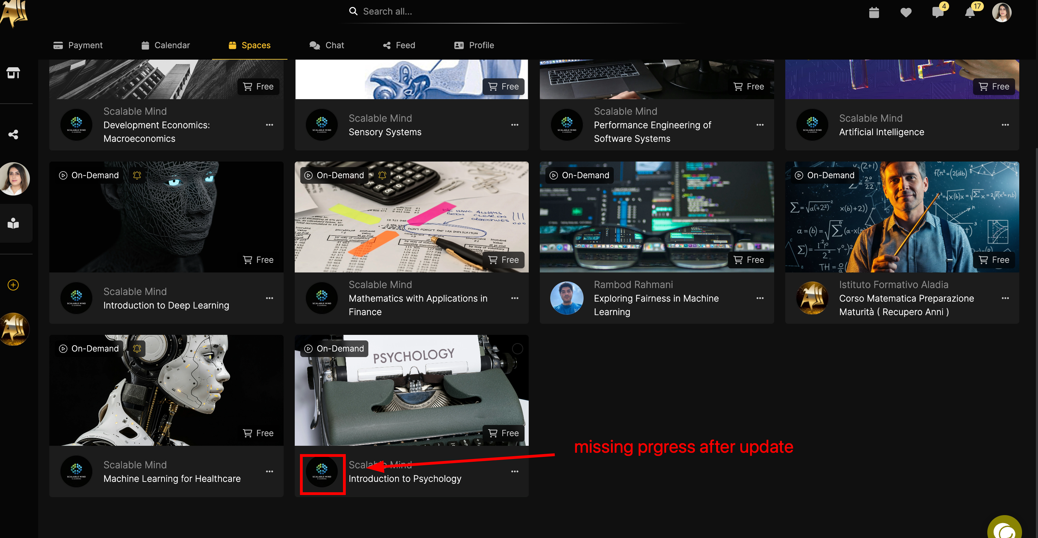
Task: Click Free button on Machine Learning for Healthcare
Action: pos(258,433)
